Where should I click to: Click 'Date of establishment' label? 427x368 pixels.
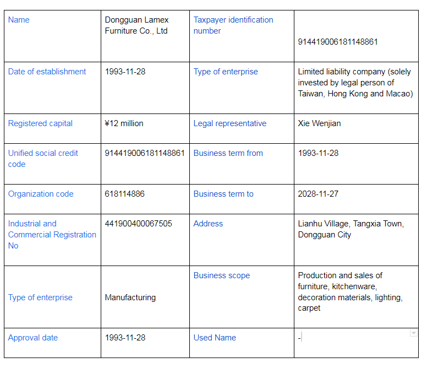coord(47,72)
